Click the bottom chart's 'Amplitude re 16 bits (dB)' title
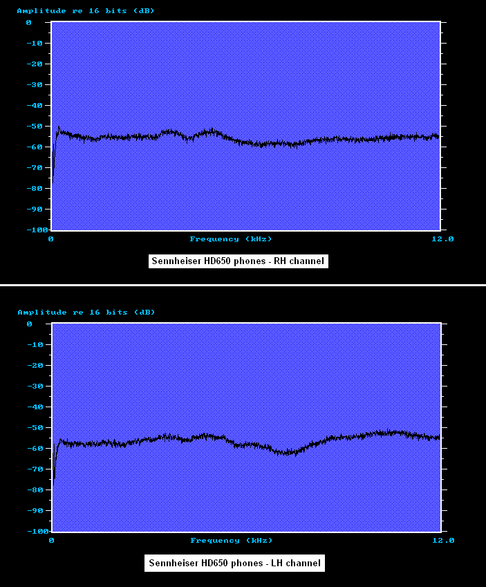The image size is (486, 587). pyautogui.click(x=86, y=313)
